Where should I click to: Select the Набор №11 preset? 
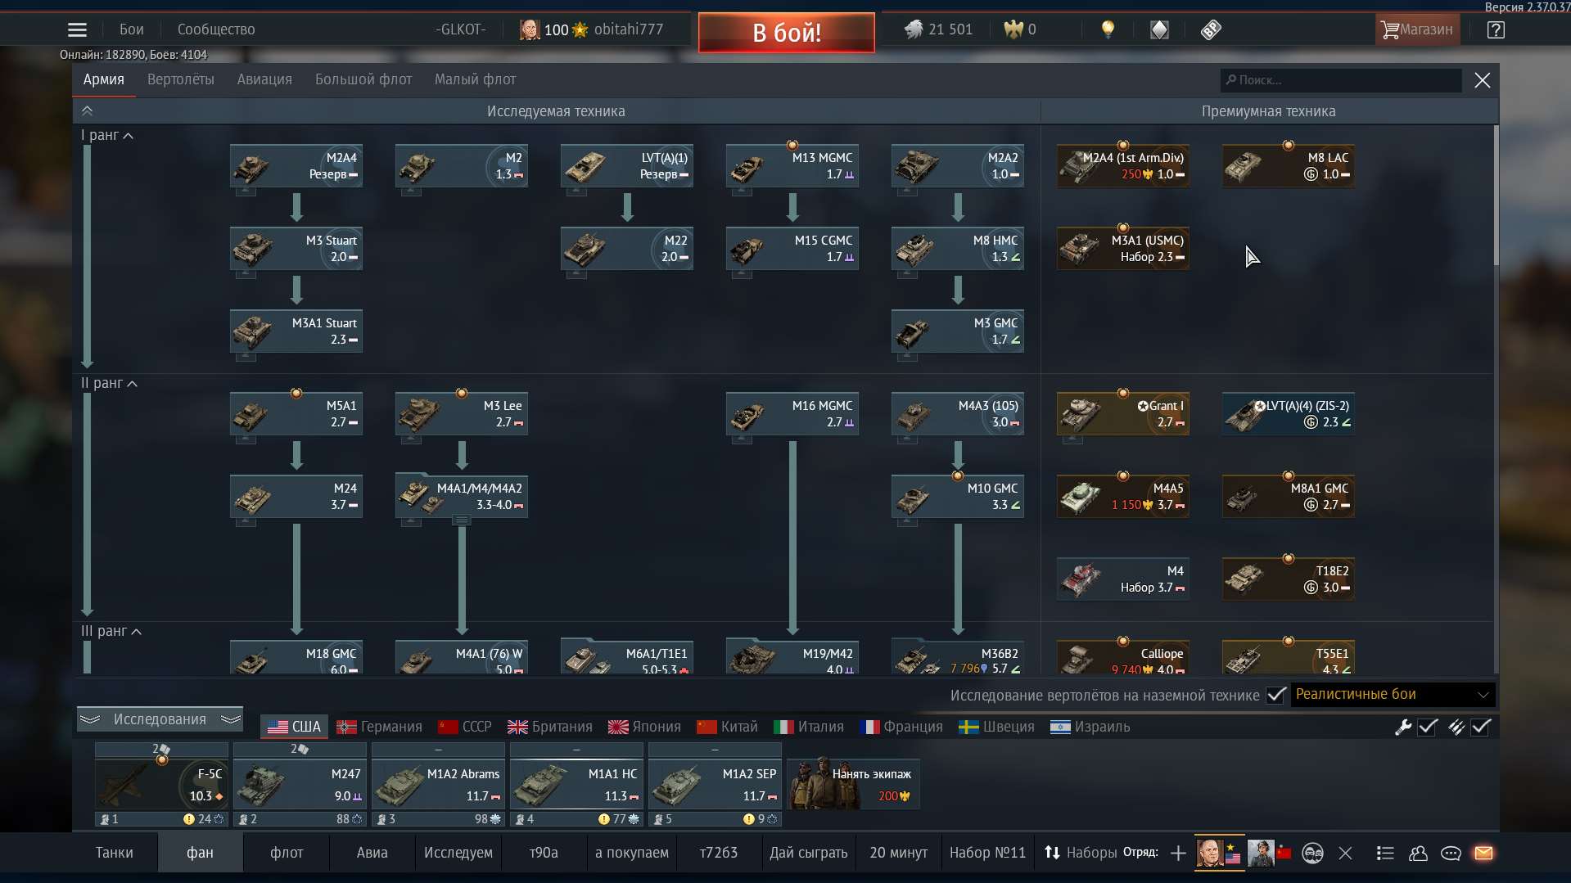click(x=987, y=853)
